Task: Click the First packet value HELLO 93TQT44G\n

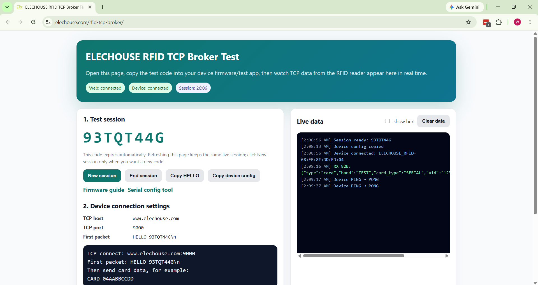Action: 154,237
